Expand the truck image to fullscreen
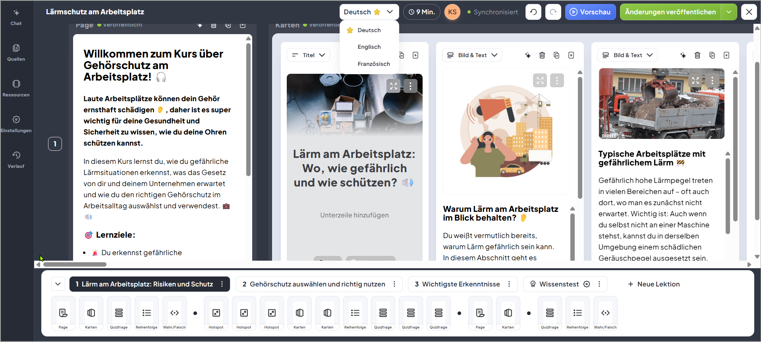 point(695,81)
